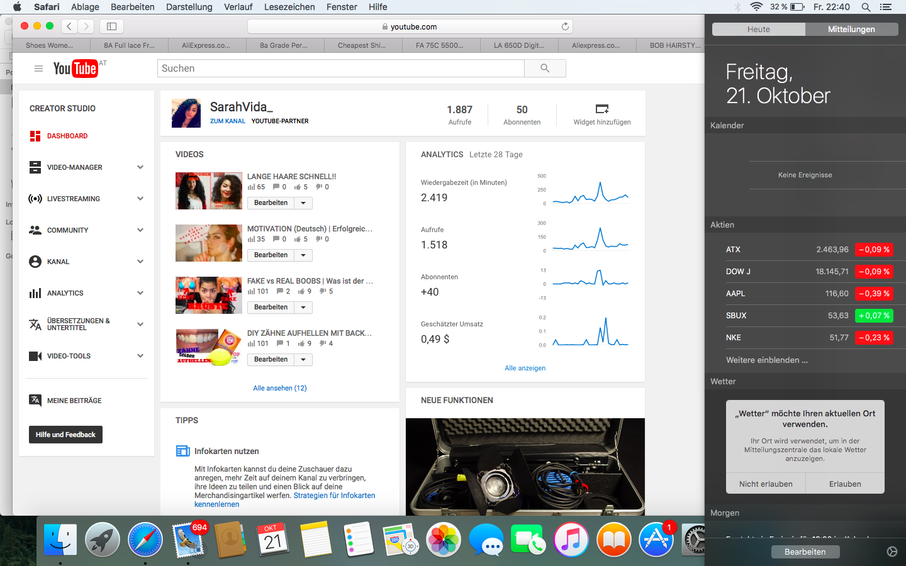This screenshot has width=906, height=566.
Task: Expand the Video-Tools section
Action: point(140,356)
